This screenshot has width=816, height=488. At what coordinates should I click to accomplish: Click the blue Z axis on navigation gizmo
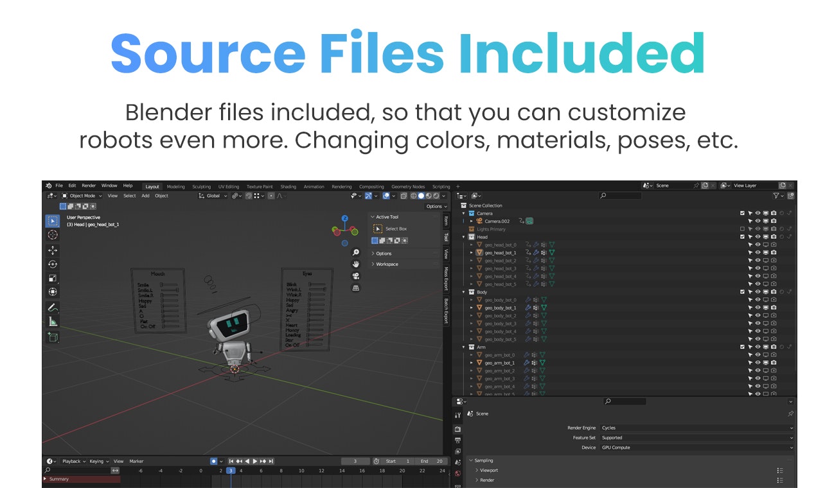pyautogui.click(x=345, y=218)
